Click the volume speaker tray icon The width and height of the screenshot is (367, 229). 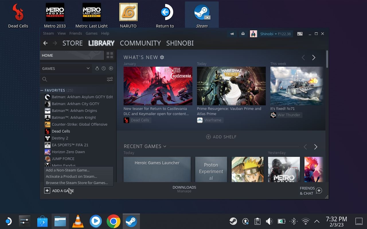(x=269, y=221)
